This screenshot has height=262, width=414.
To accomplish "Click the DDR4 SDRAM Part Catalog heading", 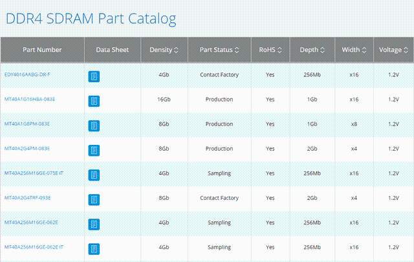I will click(x=91, y=19).
